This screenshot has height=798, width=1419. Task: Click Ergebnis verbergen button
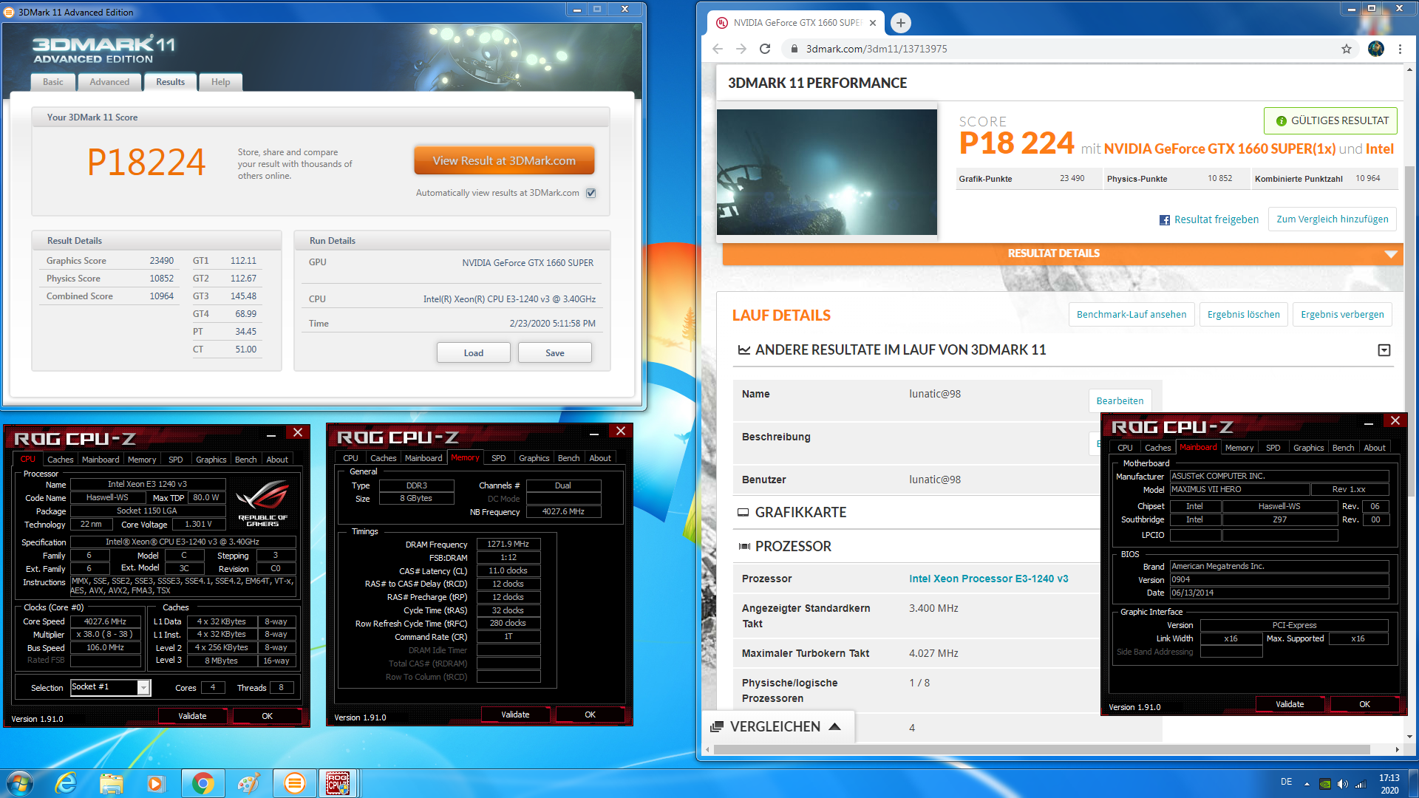[x=1343, y=315]
